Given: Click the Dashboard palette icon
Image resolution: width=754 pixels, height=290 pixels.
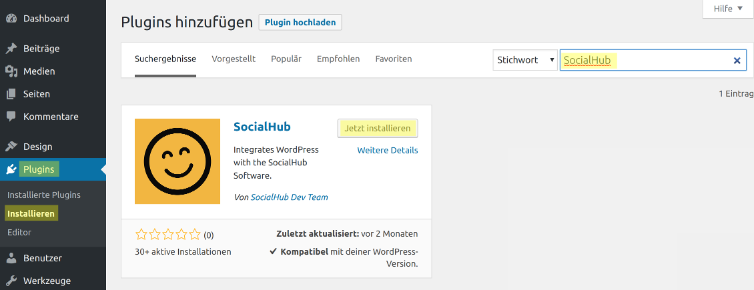Looking at the screenshot, I should 11,19.
